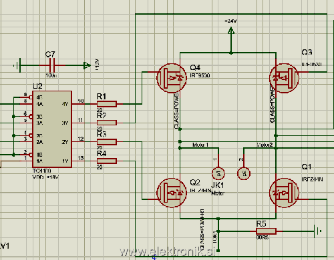The width and height of the screenshot is (334, 260).
Task: Click the Q2 MOSFET transistor symbol
Action: 172,193
